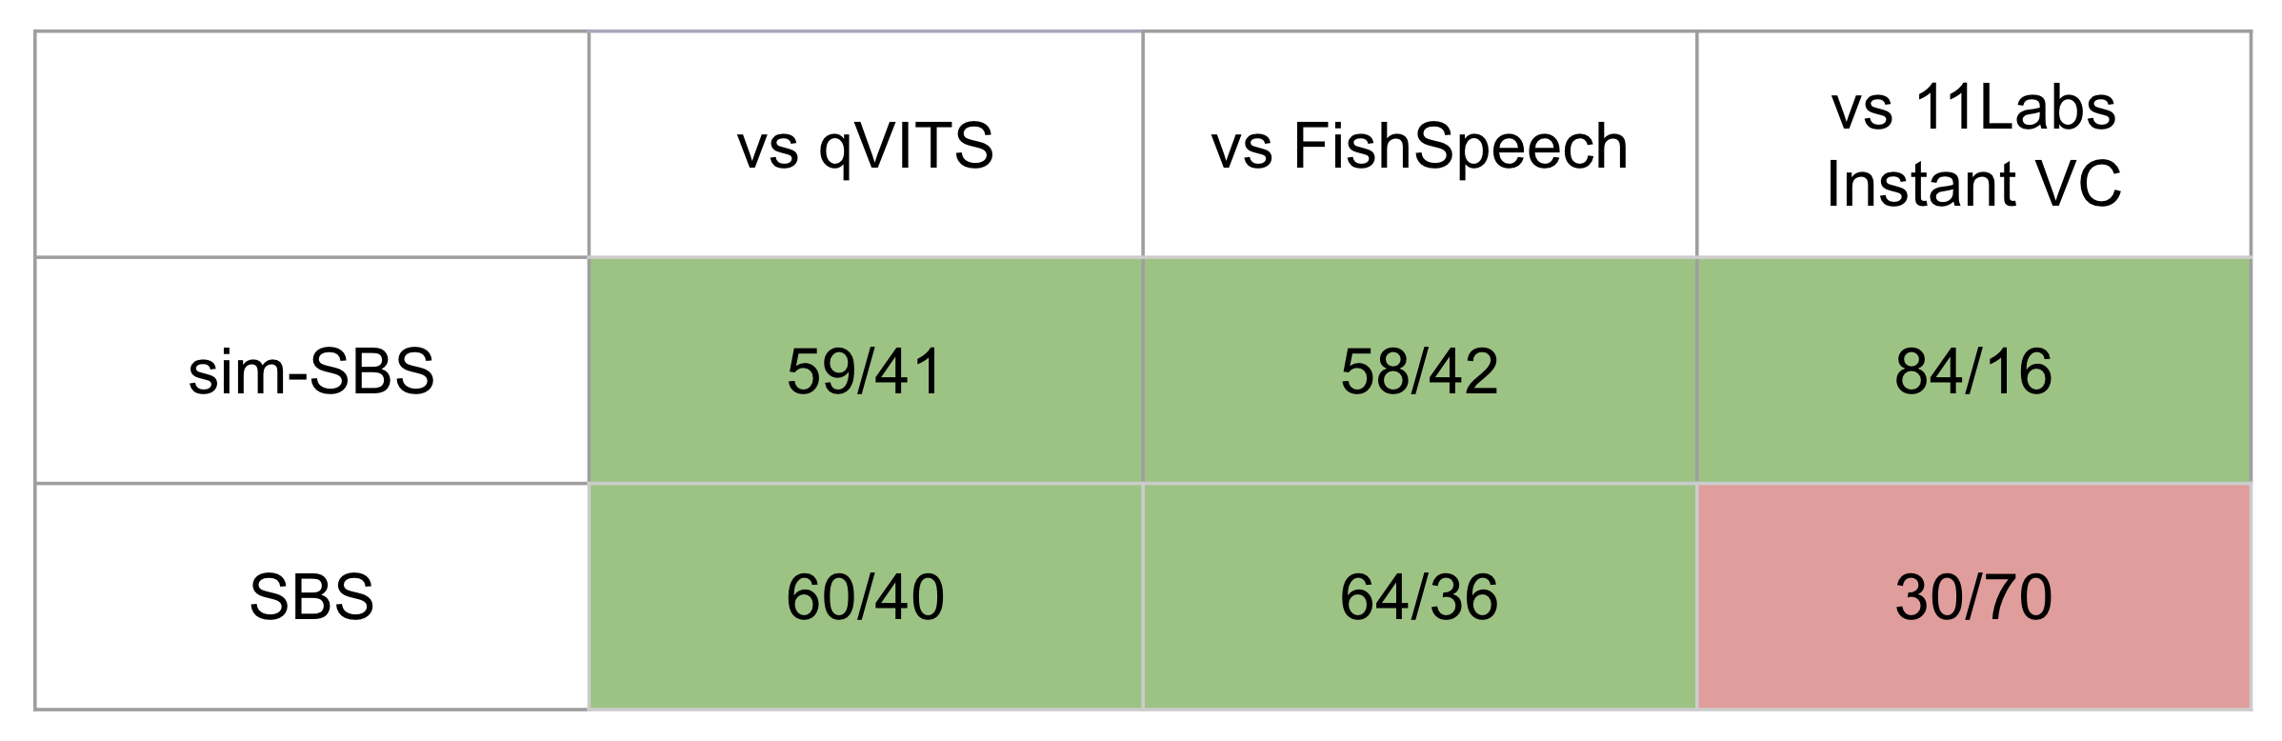Select the 'vs qVITS' column header
This screenshot has height=741, width=2282.
[x=865, y=146]
